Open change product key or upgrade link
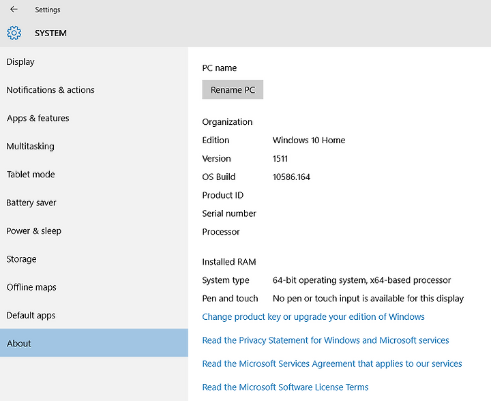 (x=313, y=317)
